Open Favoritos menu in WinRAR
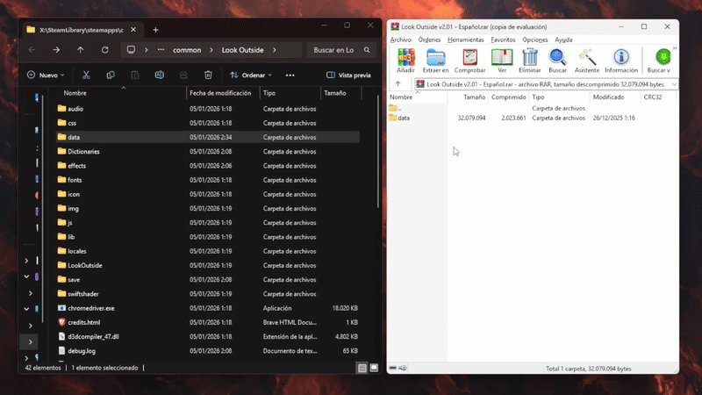Viewport: 702px width, 395px height. (x=503, y=39)
